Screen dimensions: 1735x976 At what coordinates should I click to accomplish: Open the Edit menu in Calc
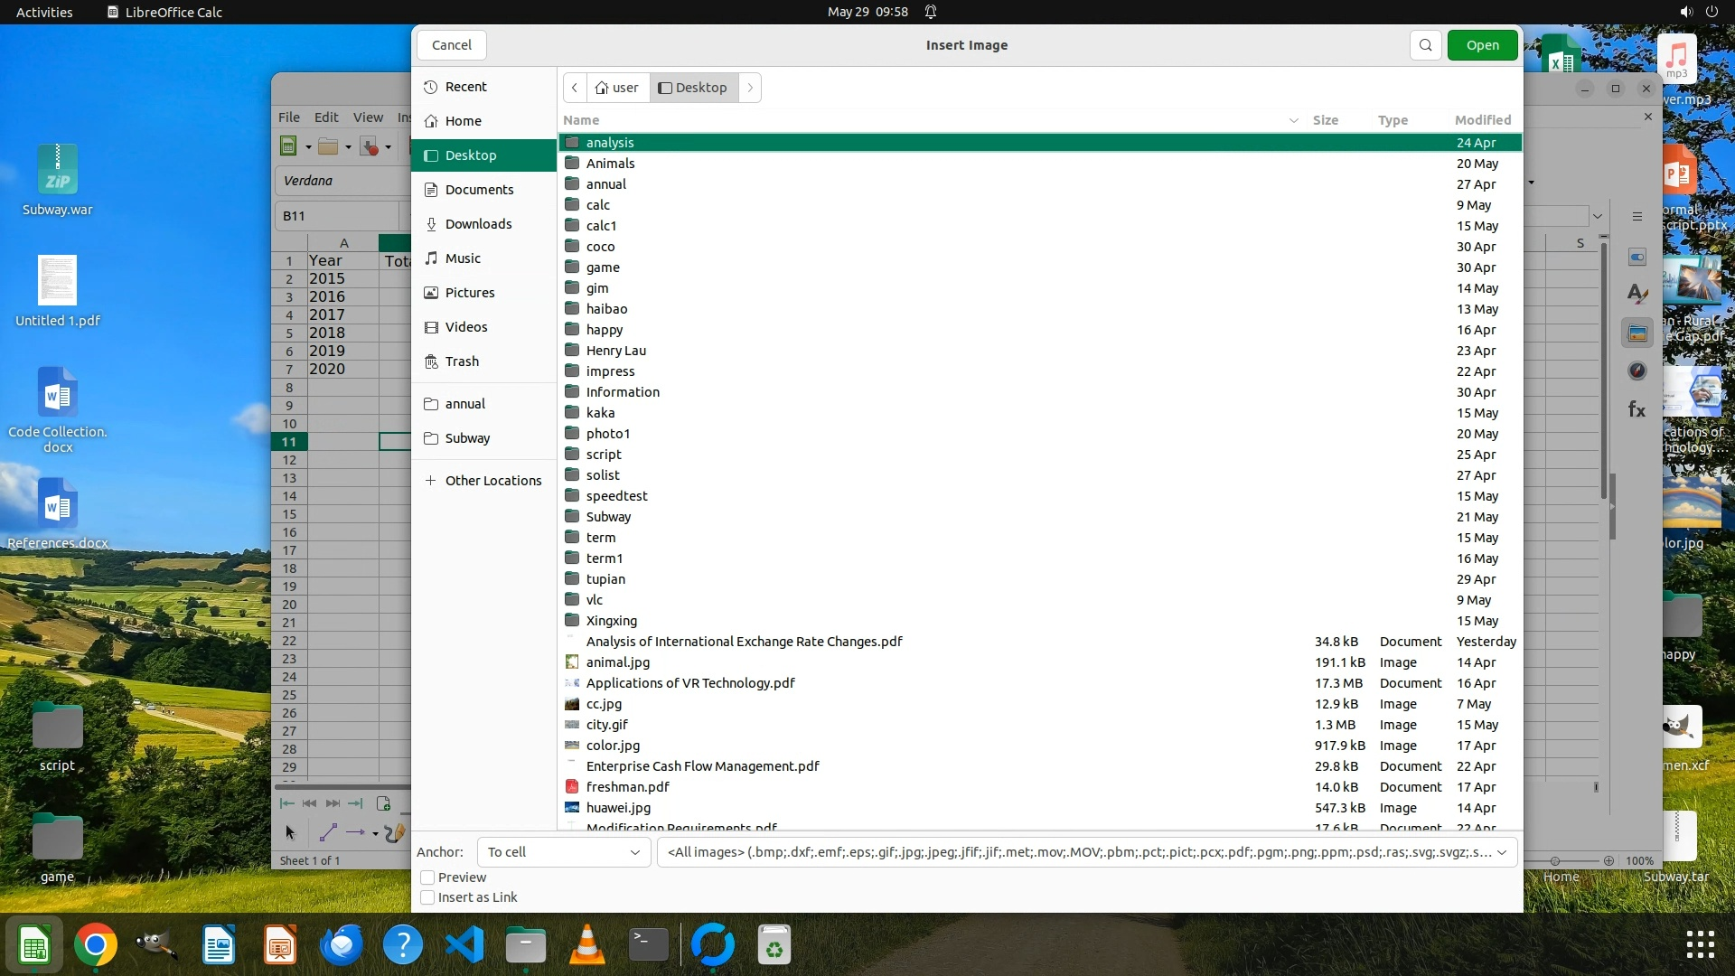[x=325, y=117]
